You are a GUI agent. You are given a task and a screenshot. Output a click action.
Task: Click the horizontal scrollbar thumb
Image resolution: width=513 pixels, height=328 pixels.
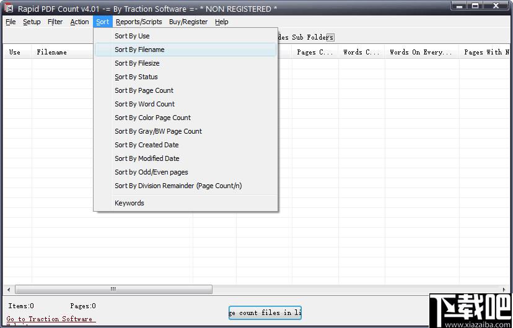coord(113,289)
